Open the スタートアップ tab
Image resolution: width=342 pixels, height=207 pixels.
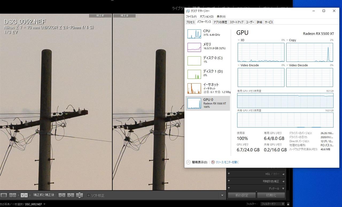pos(236,22)
